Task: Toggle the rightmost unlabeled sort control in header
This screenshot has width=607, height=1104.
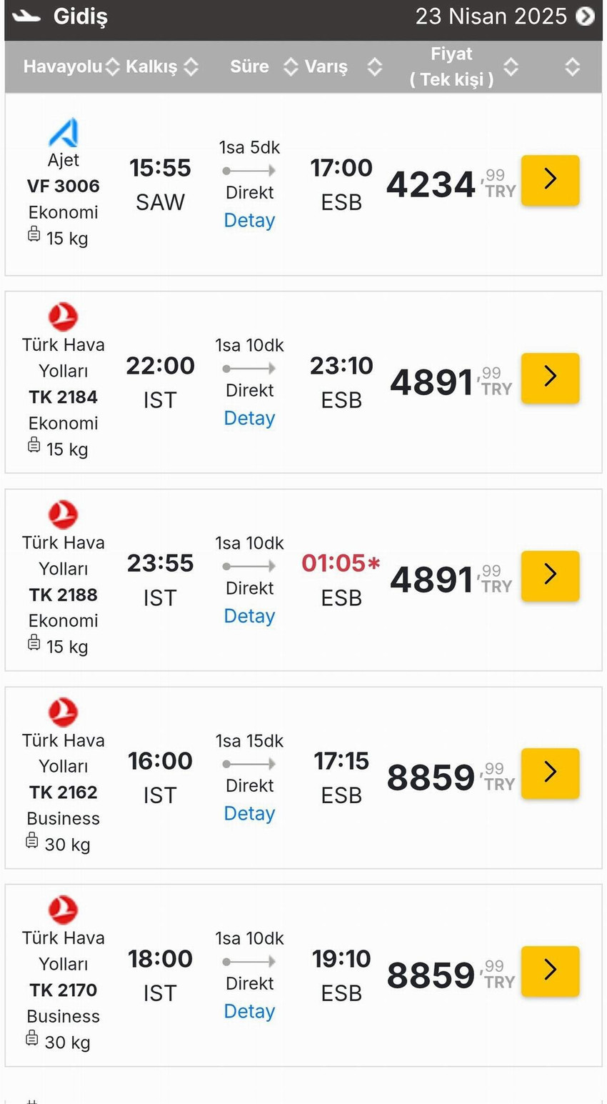Action: click(x=573, y=66)
